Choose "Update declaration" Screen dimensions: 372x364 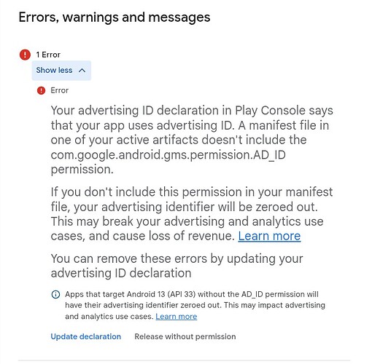coord(86,336)
